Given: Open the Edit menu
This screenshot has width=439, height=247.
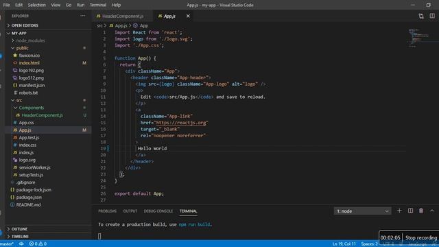Looking at the screenshot, I should click(x=19, y=5).
